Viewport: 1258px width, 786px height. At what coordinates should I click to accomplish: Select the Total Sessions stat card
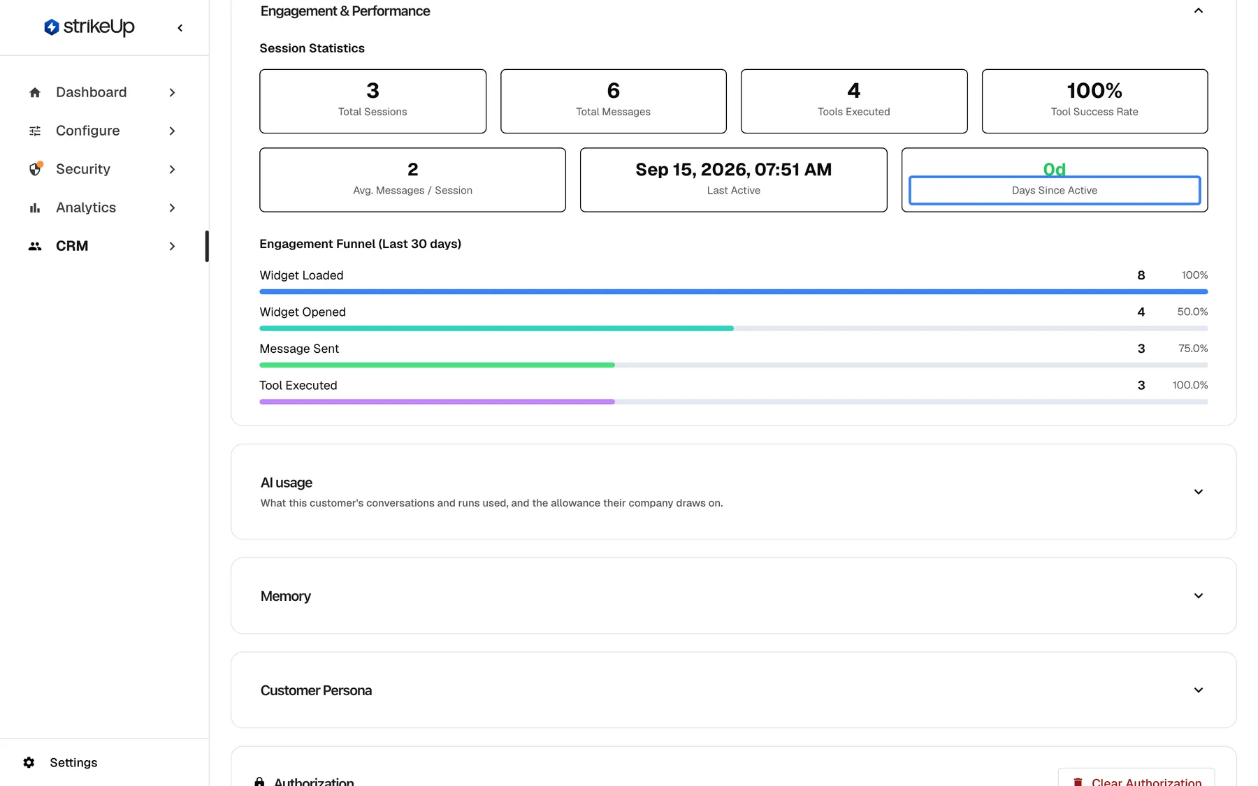point(373,101)
